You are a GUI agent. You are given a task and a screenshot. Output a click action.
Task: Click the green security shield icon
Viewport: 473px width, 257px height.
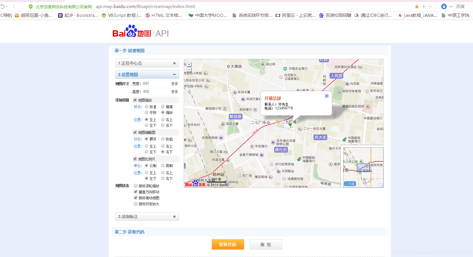(x=31, y=6)
